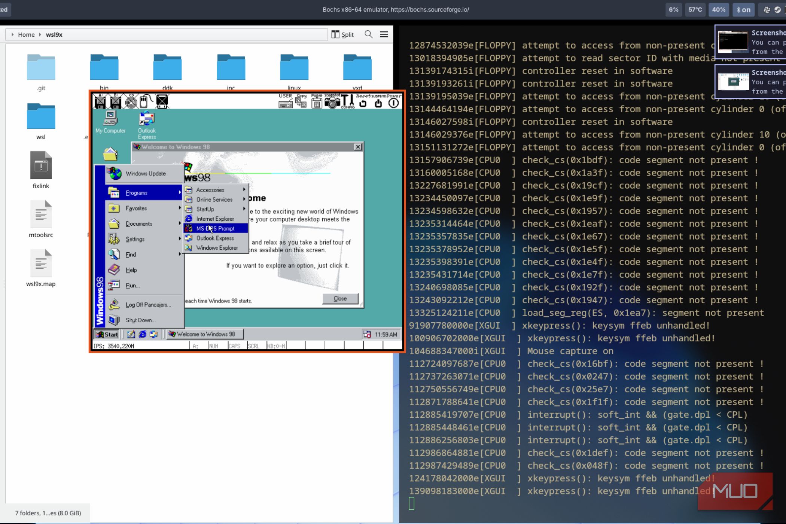Toggle the Bochs mouse capture icon

pyautogui.click(x=146, y=101)
